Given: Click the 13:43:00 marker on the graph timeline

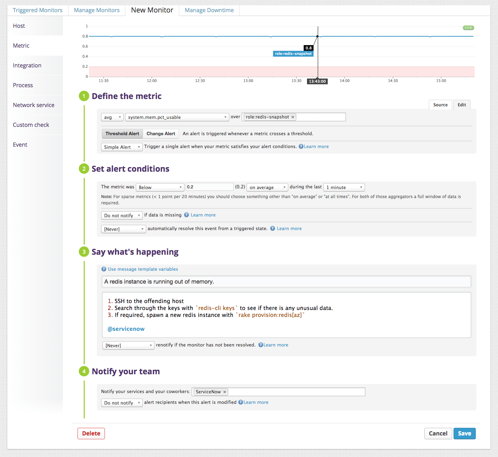Looking at the screenshot, I should tap(317, 81).
